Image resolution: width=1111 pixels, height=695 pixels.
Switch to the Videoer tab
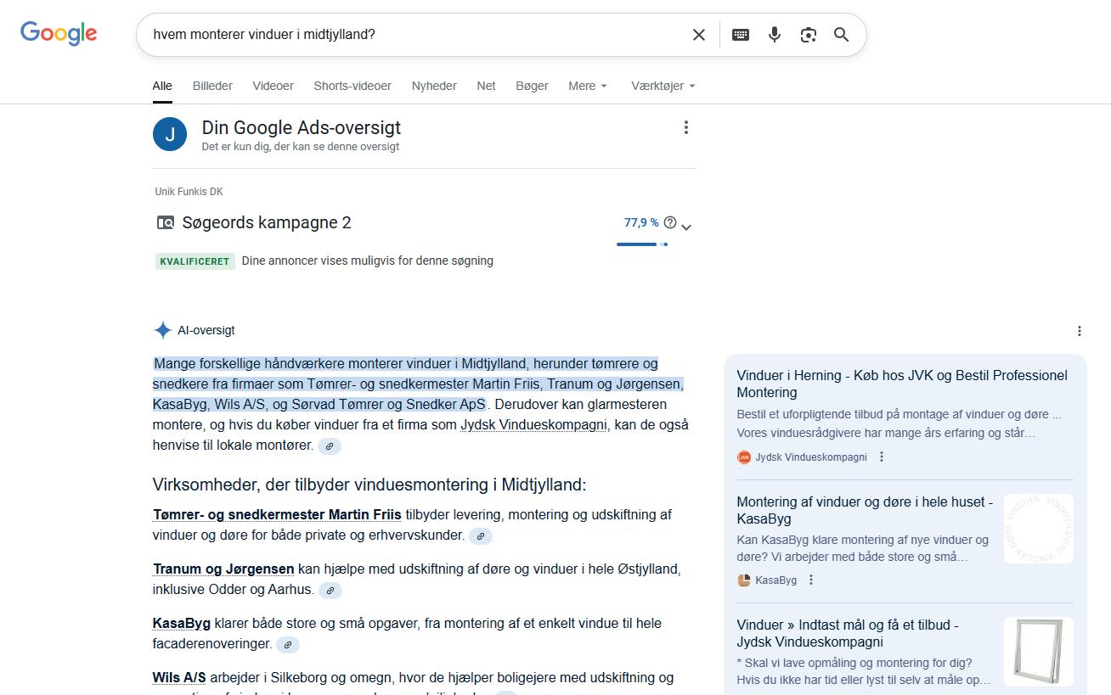point(273,86)
